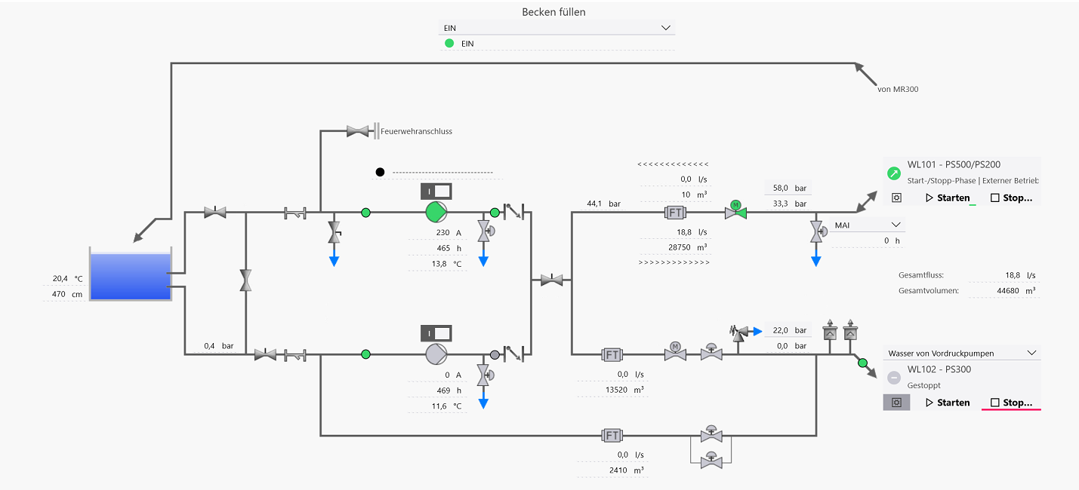Click the running upper pump symbol
Screen dimensions: 1079x490
point(436,213)
